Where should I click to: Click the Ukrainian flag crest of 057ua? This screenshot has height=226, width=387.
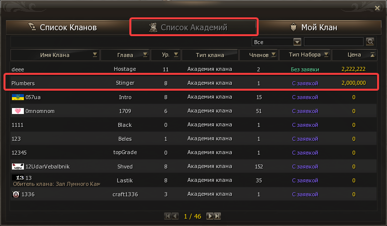click(17, 97)
